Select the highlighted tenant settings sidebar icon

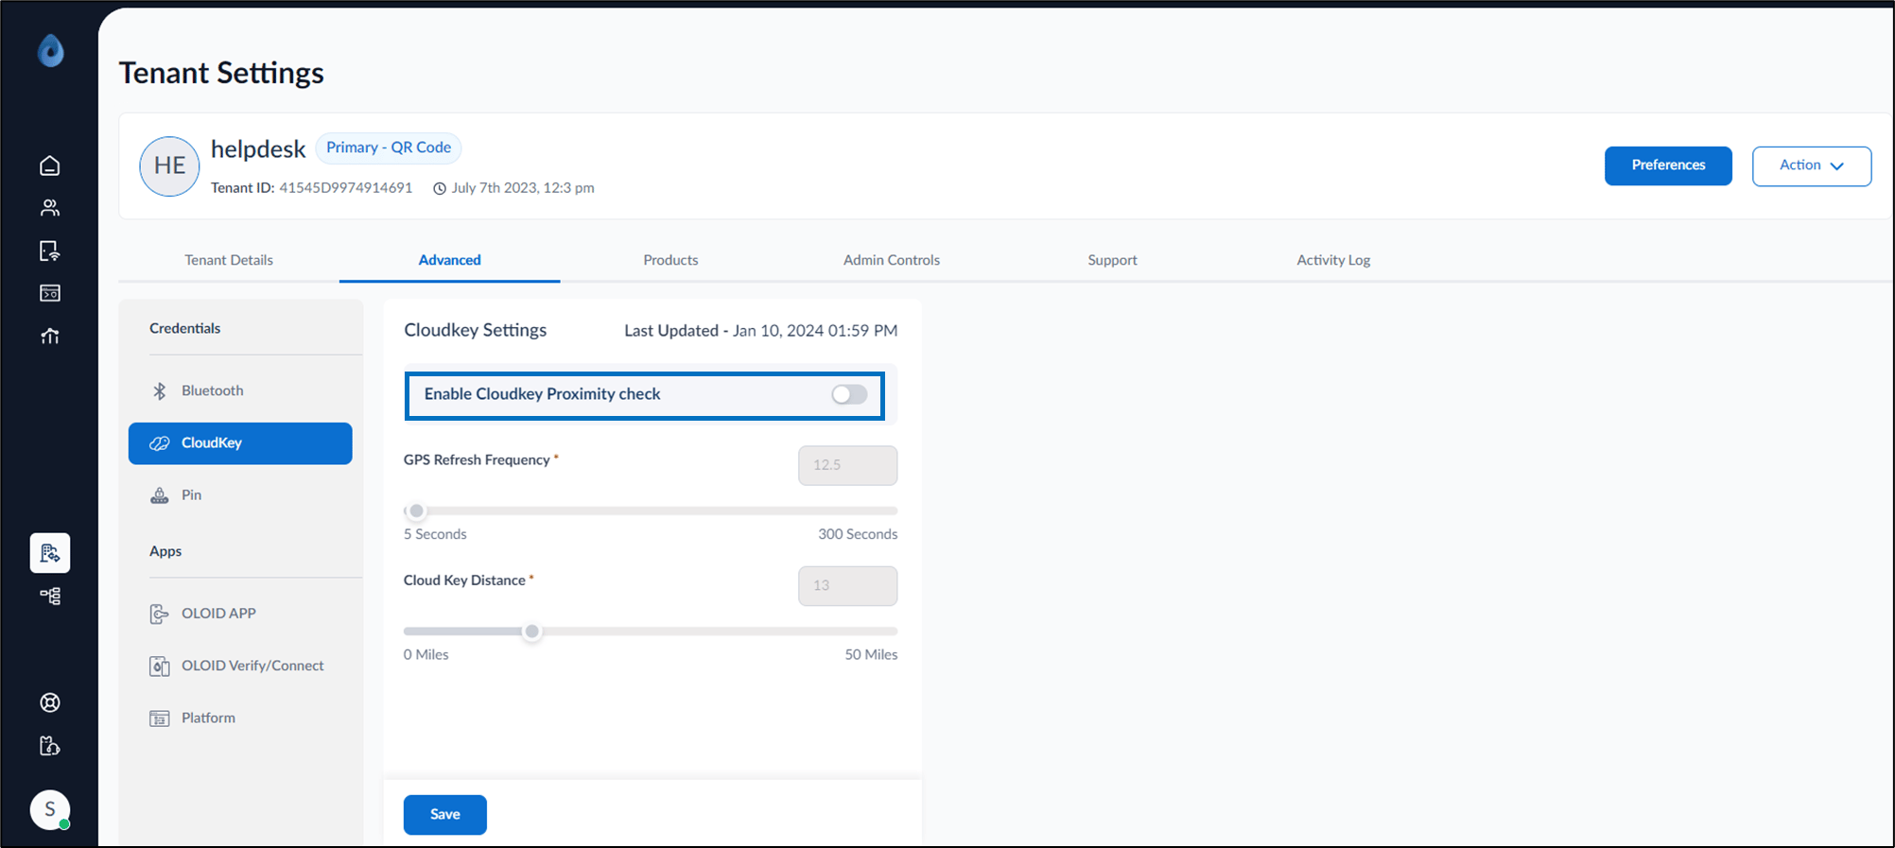click(x=50, y=553)
